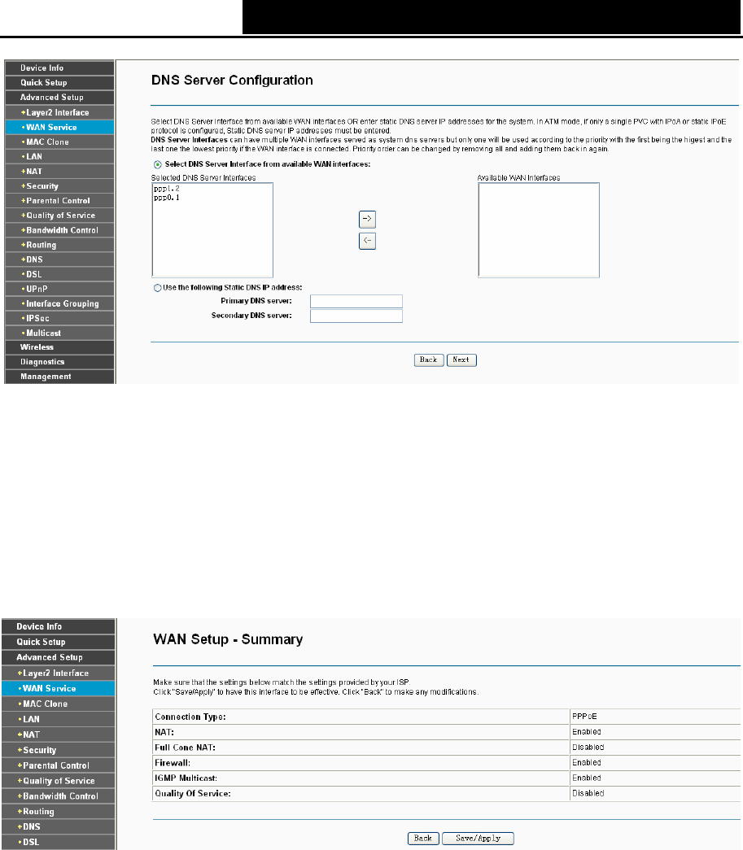The height and width of the screenshot is (850, 743).
Task: Expand Parental Control in upper sidebar
Action: [59, 201]
